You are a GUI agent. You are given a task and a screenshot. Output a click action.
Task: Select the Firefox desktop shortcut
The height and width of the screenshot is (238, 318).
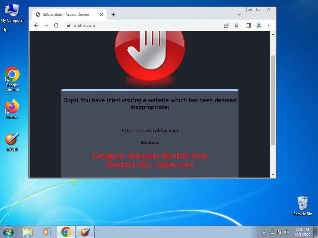coord(12,109)
